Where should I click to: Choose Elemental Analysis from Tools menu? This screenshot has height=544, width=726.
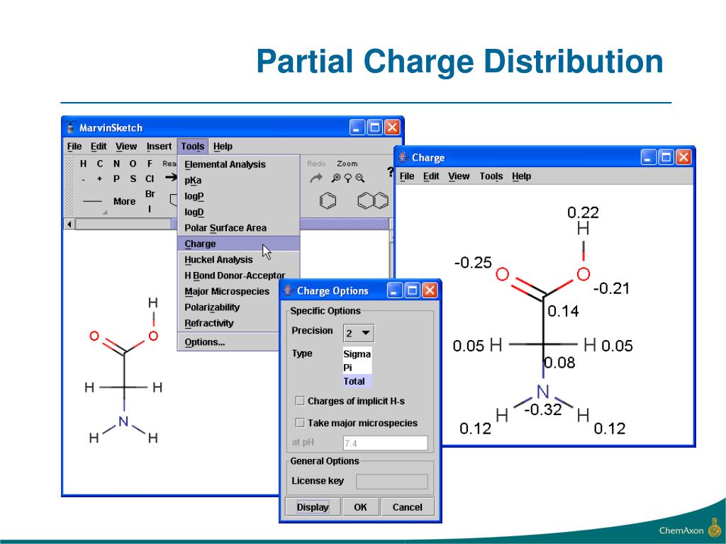click(x=238, y=164)
